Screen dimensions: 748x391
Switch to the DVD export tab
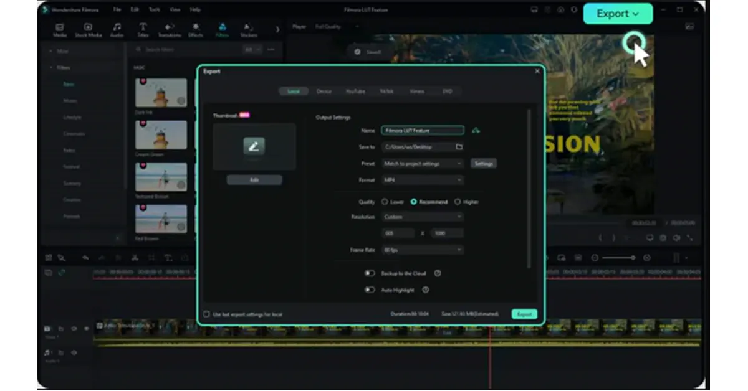tap(448, 92)
